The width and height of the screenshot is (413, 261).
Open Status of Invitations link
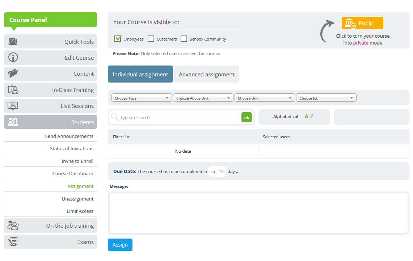click(72, 148)
